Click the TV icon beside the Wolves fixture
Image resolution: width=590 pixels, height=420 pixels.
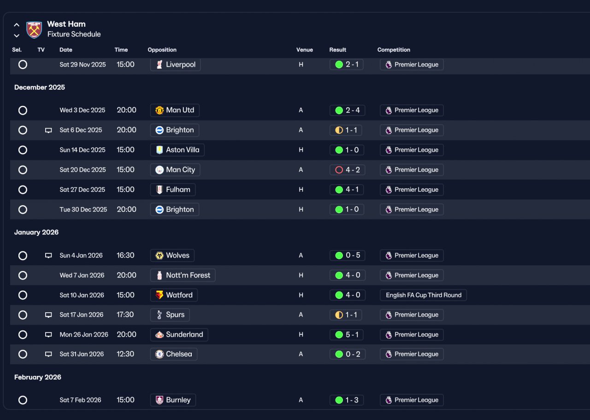point(48,256)
